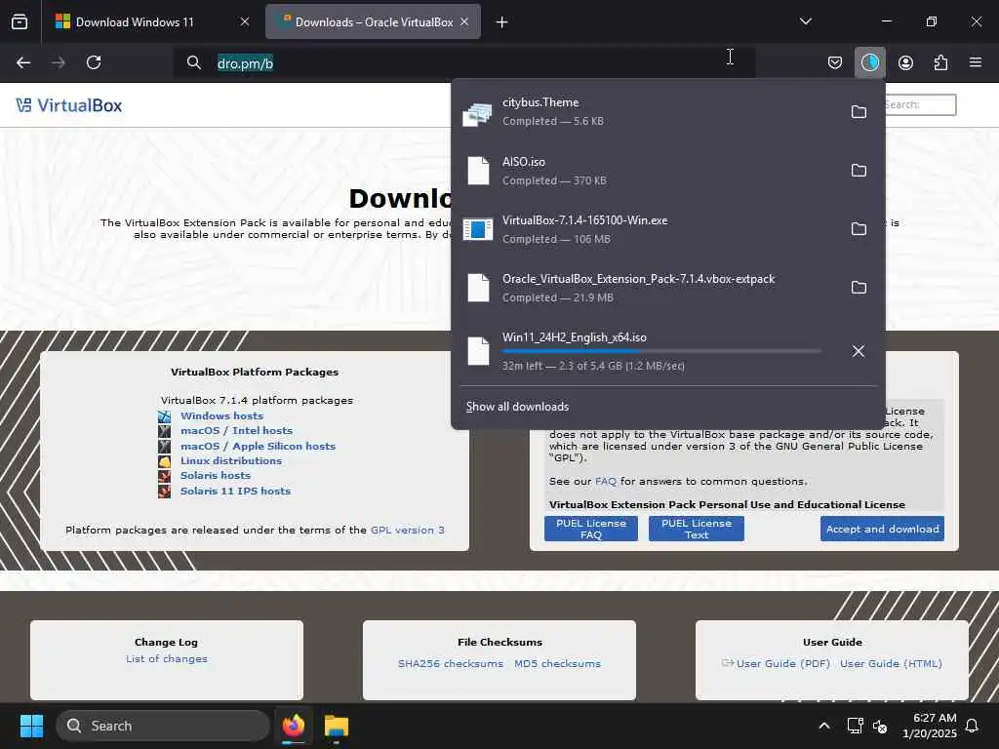Image resolution: width=999 pixels, height=749 pixels.
Task: Click Accept and download button
Action: [882, 529]
